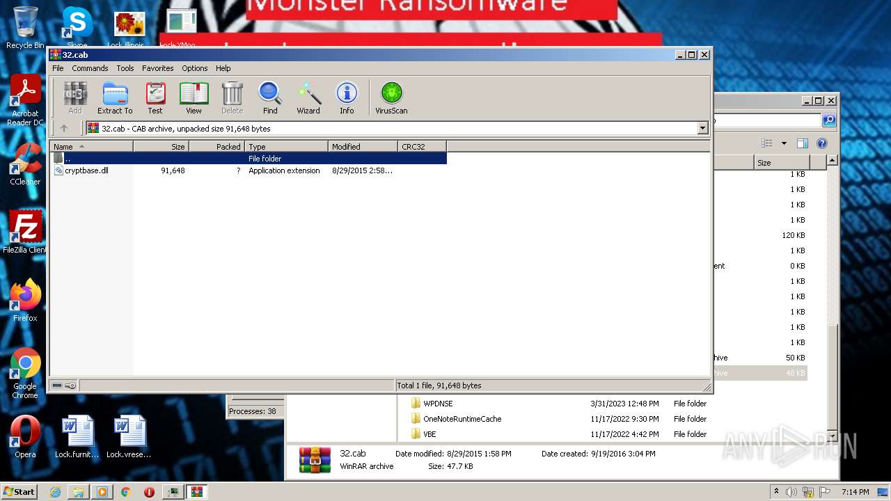Open Opera desktop icon
891x501 pixels.
pos(25,437)
